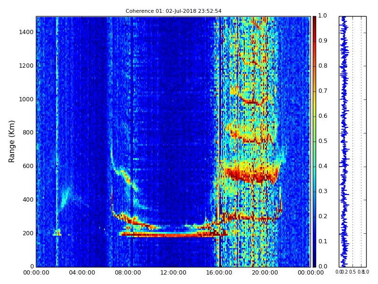Click the 'Range (Km)' y-axis label
The width and height of the screenshot is (378, 284).
11,142
